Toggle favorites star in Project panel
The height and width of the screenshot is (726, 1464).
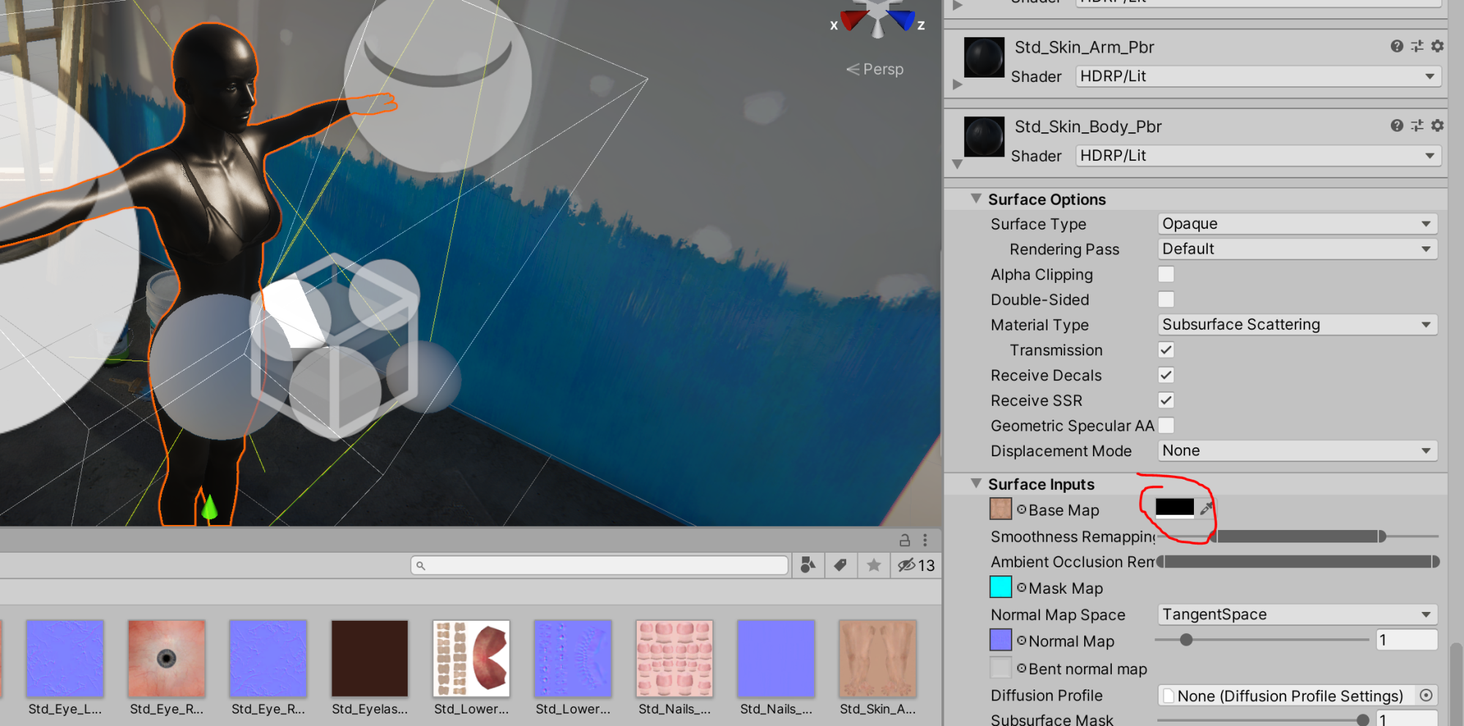click(873, 565)
